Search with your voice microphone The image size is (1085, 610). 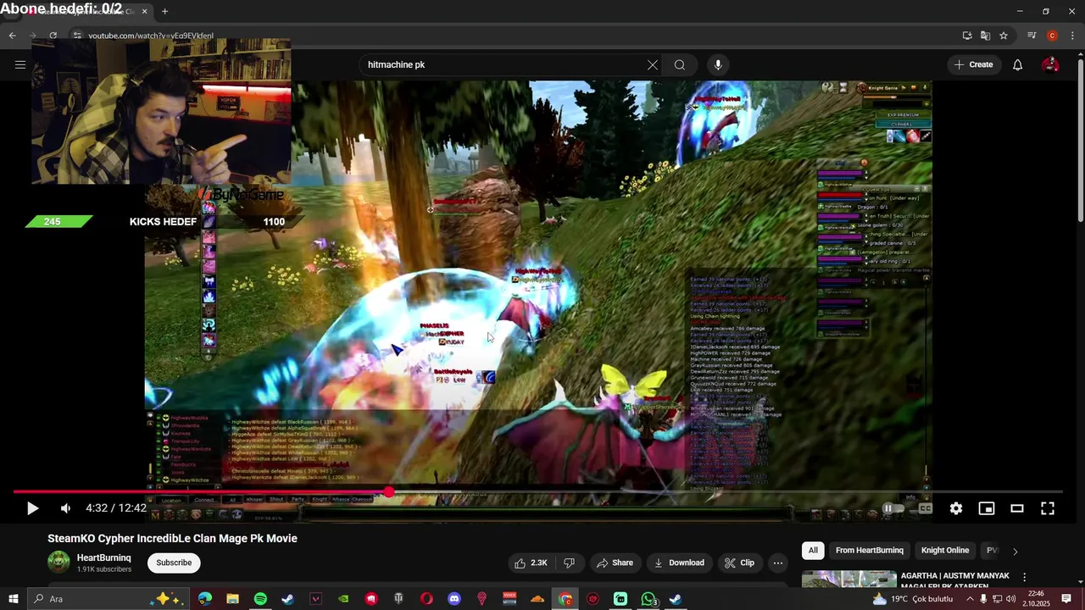(718, 64)
